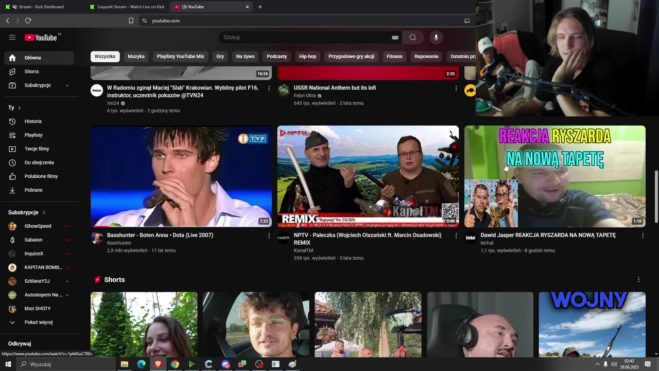Open options menu for USSR Anthem video
This screenshot has height=371, width=659.
pyautogui.click(x=456, y=88)
